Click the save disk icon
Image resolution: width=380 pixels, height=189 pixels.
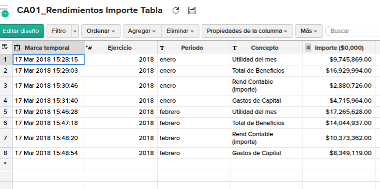click(x=192, y=11)
